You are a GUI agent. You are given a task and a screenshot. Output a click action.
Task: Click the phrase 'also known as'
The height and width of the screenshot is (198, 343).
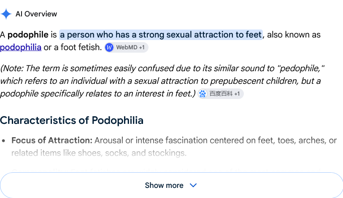coord(294,35)
